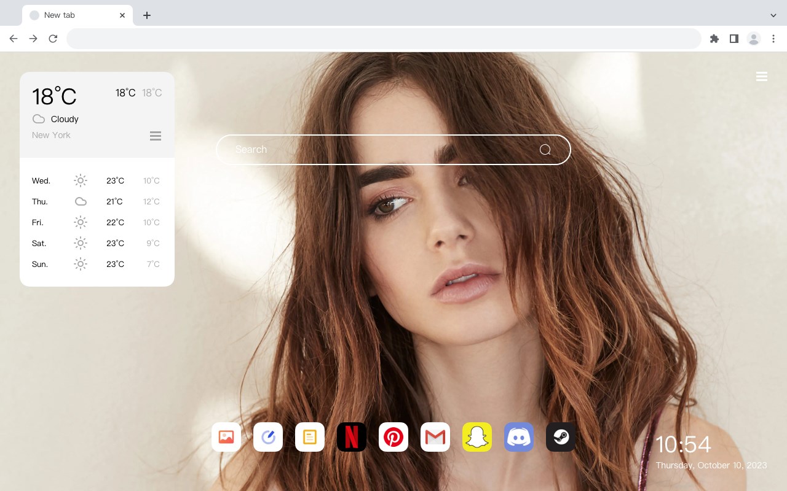Click the sun icon for Sunday

click(81, 264)
